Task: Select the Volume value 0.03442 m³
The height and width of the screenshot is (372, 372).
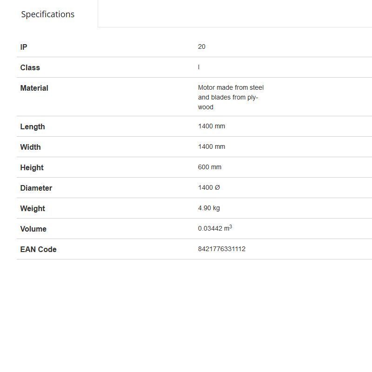Action: pyautogui.click(x=215, y=228)
